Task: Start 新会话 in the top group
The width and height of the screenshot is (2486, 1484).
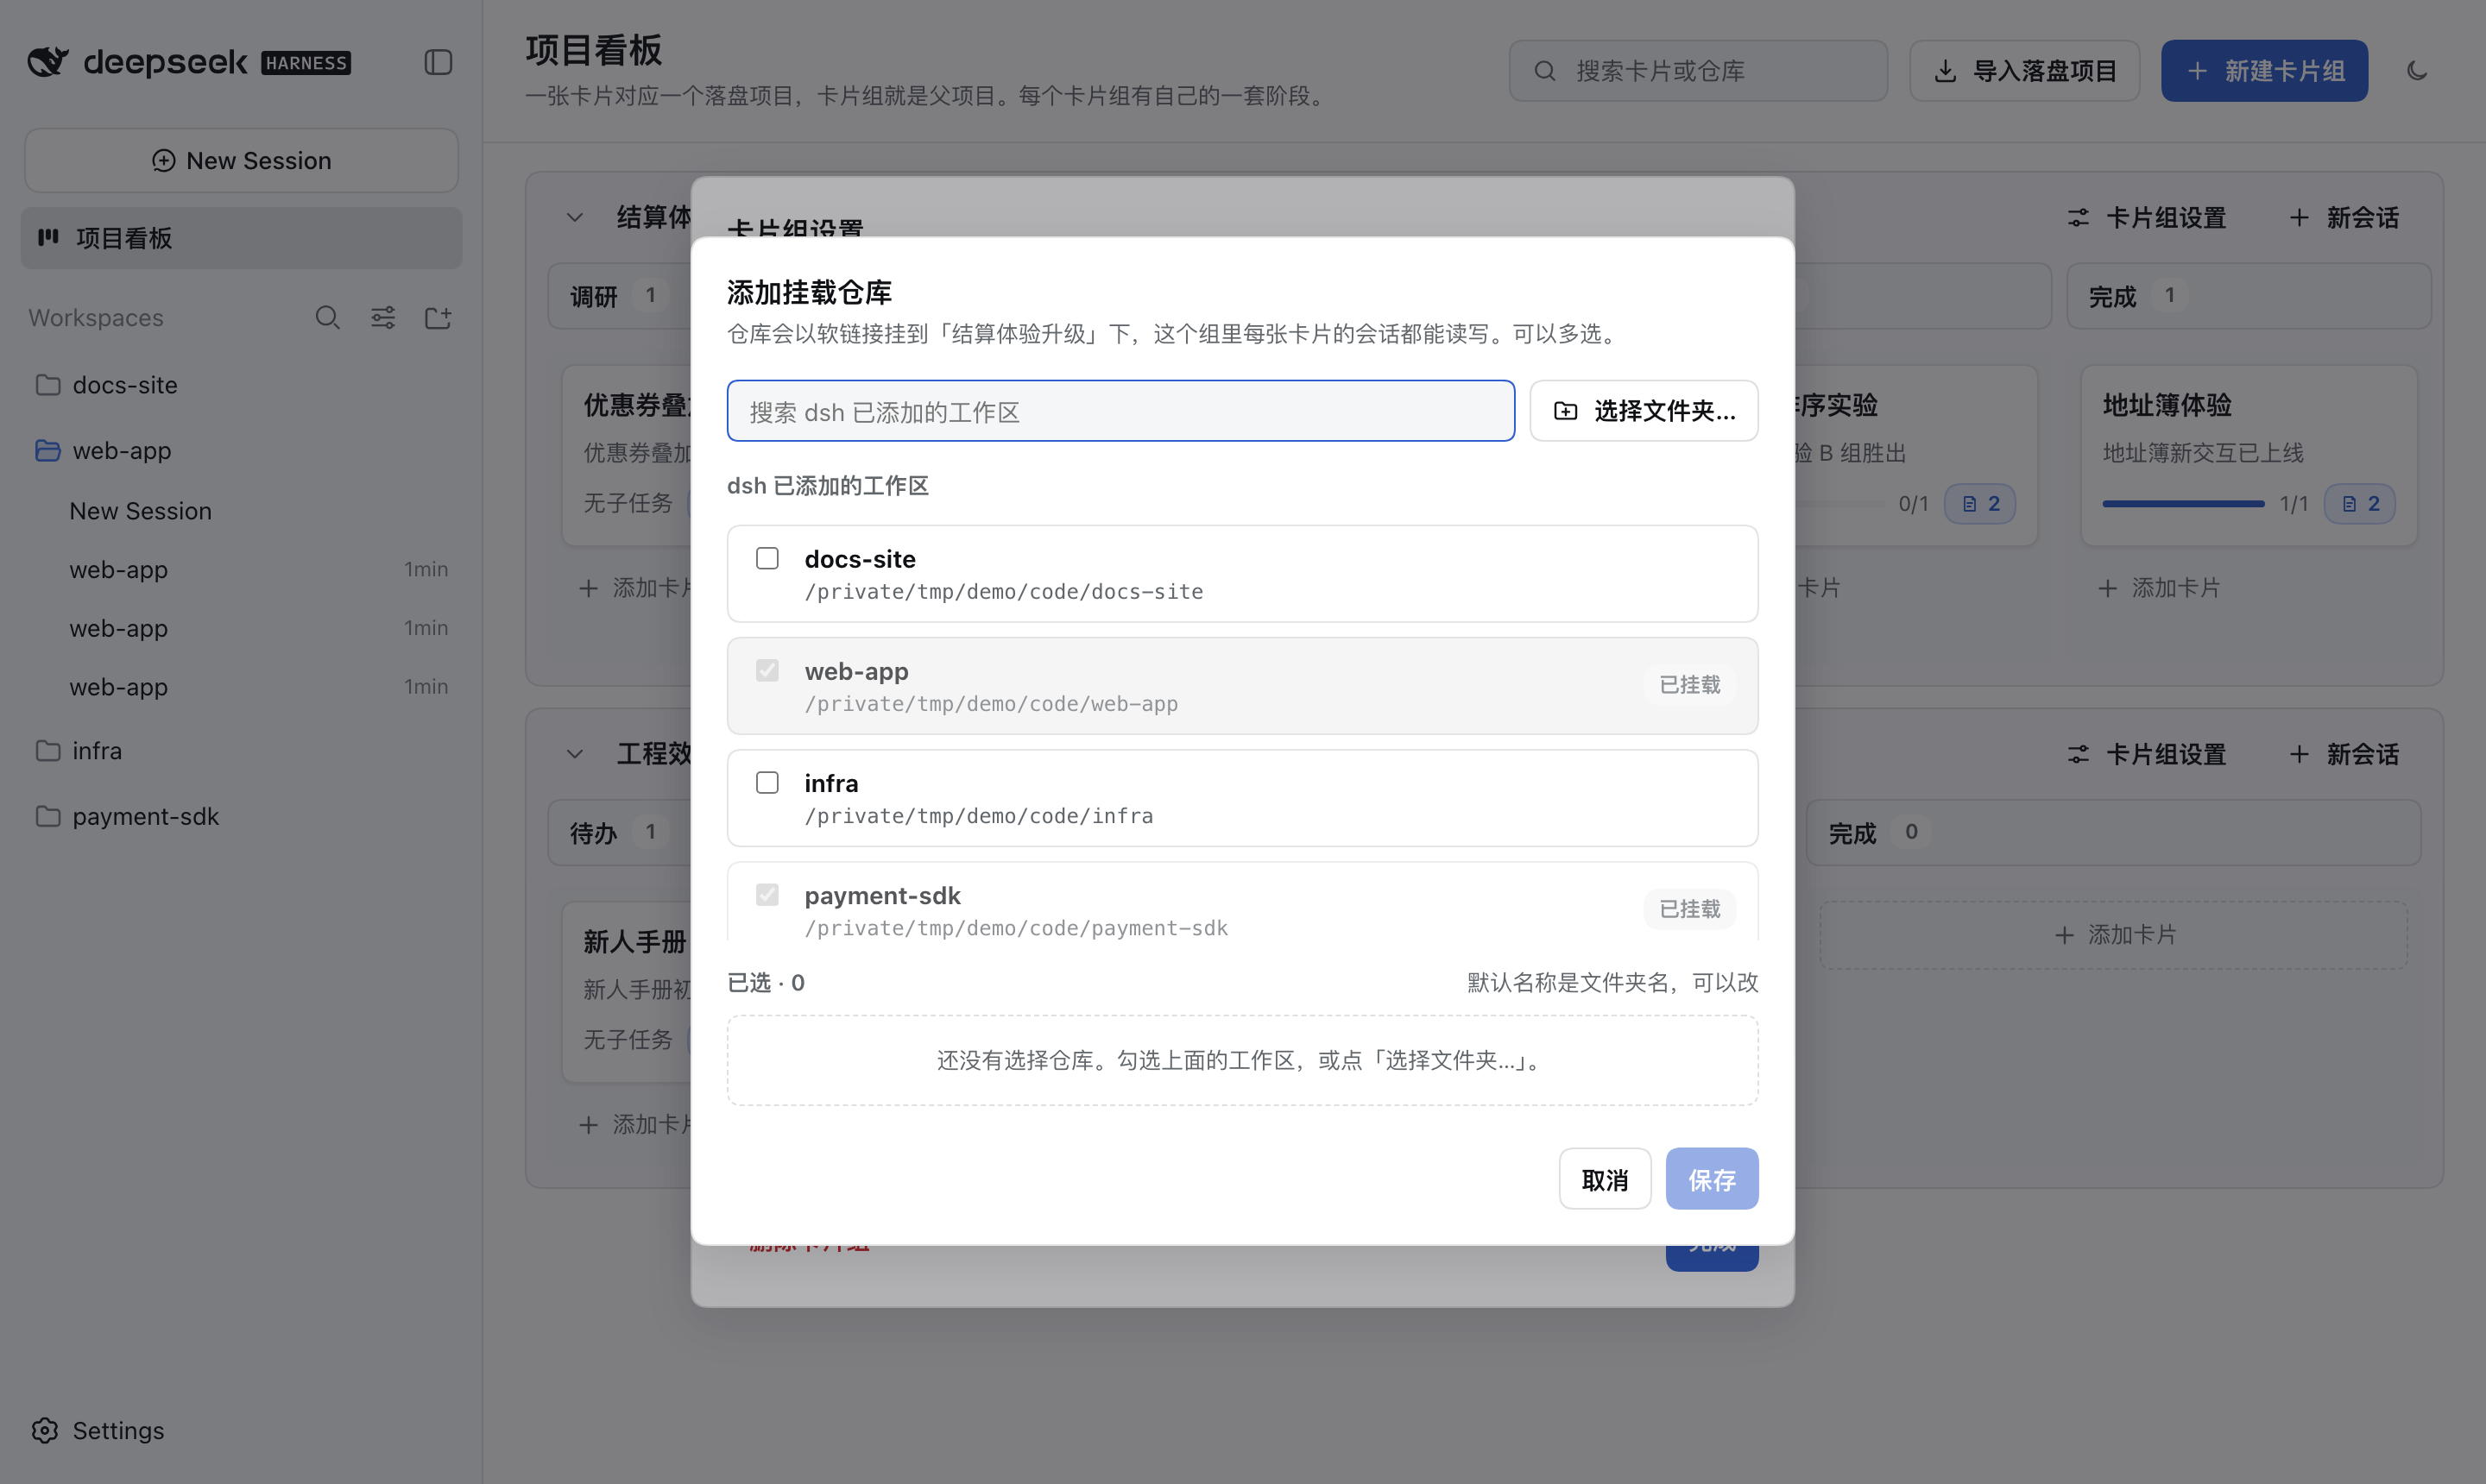Action: [x=2344, y=217]
